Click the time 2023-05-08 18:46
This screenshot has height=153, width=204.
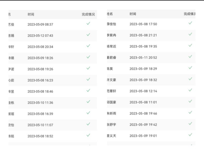[40, 91]
